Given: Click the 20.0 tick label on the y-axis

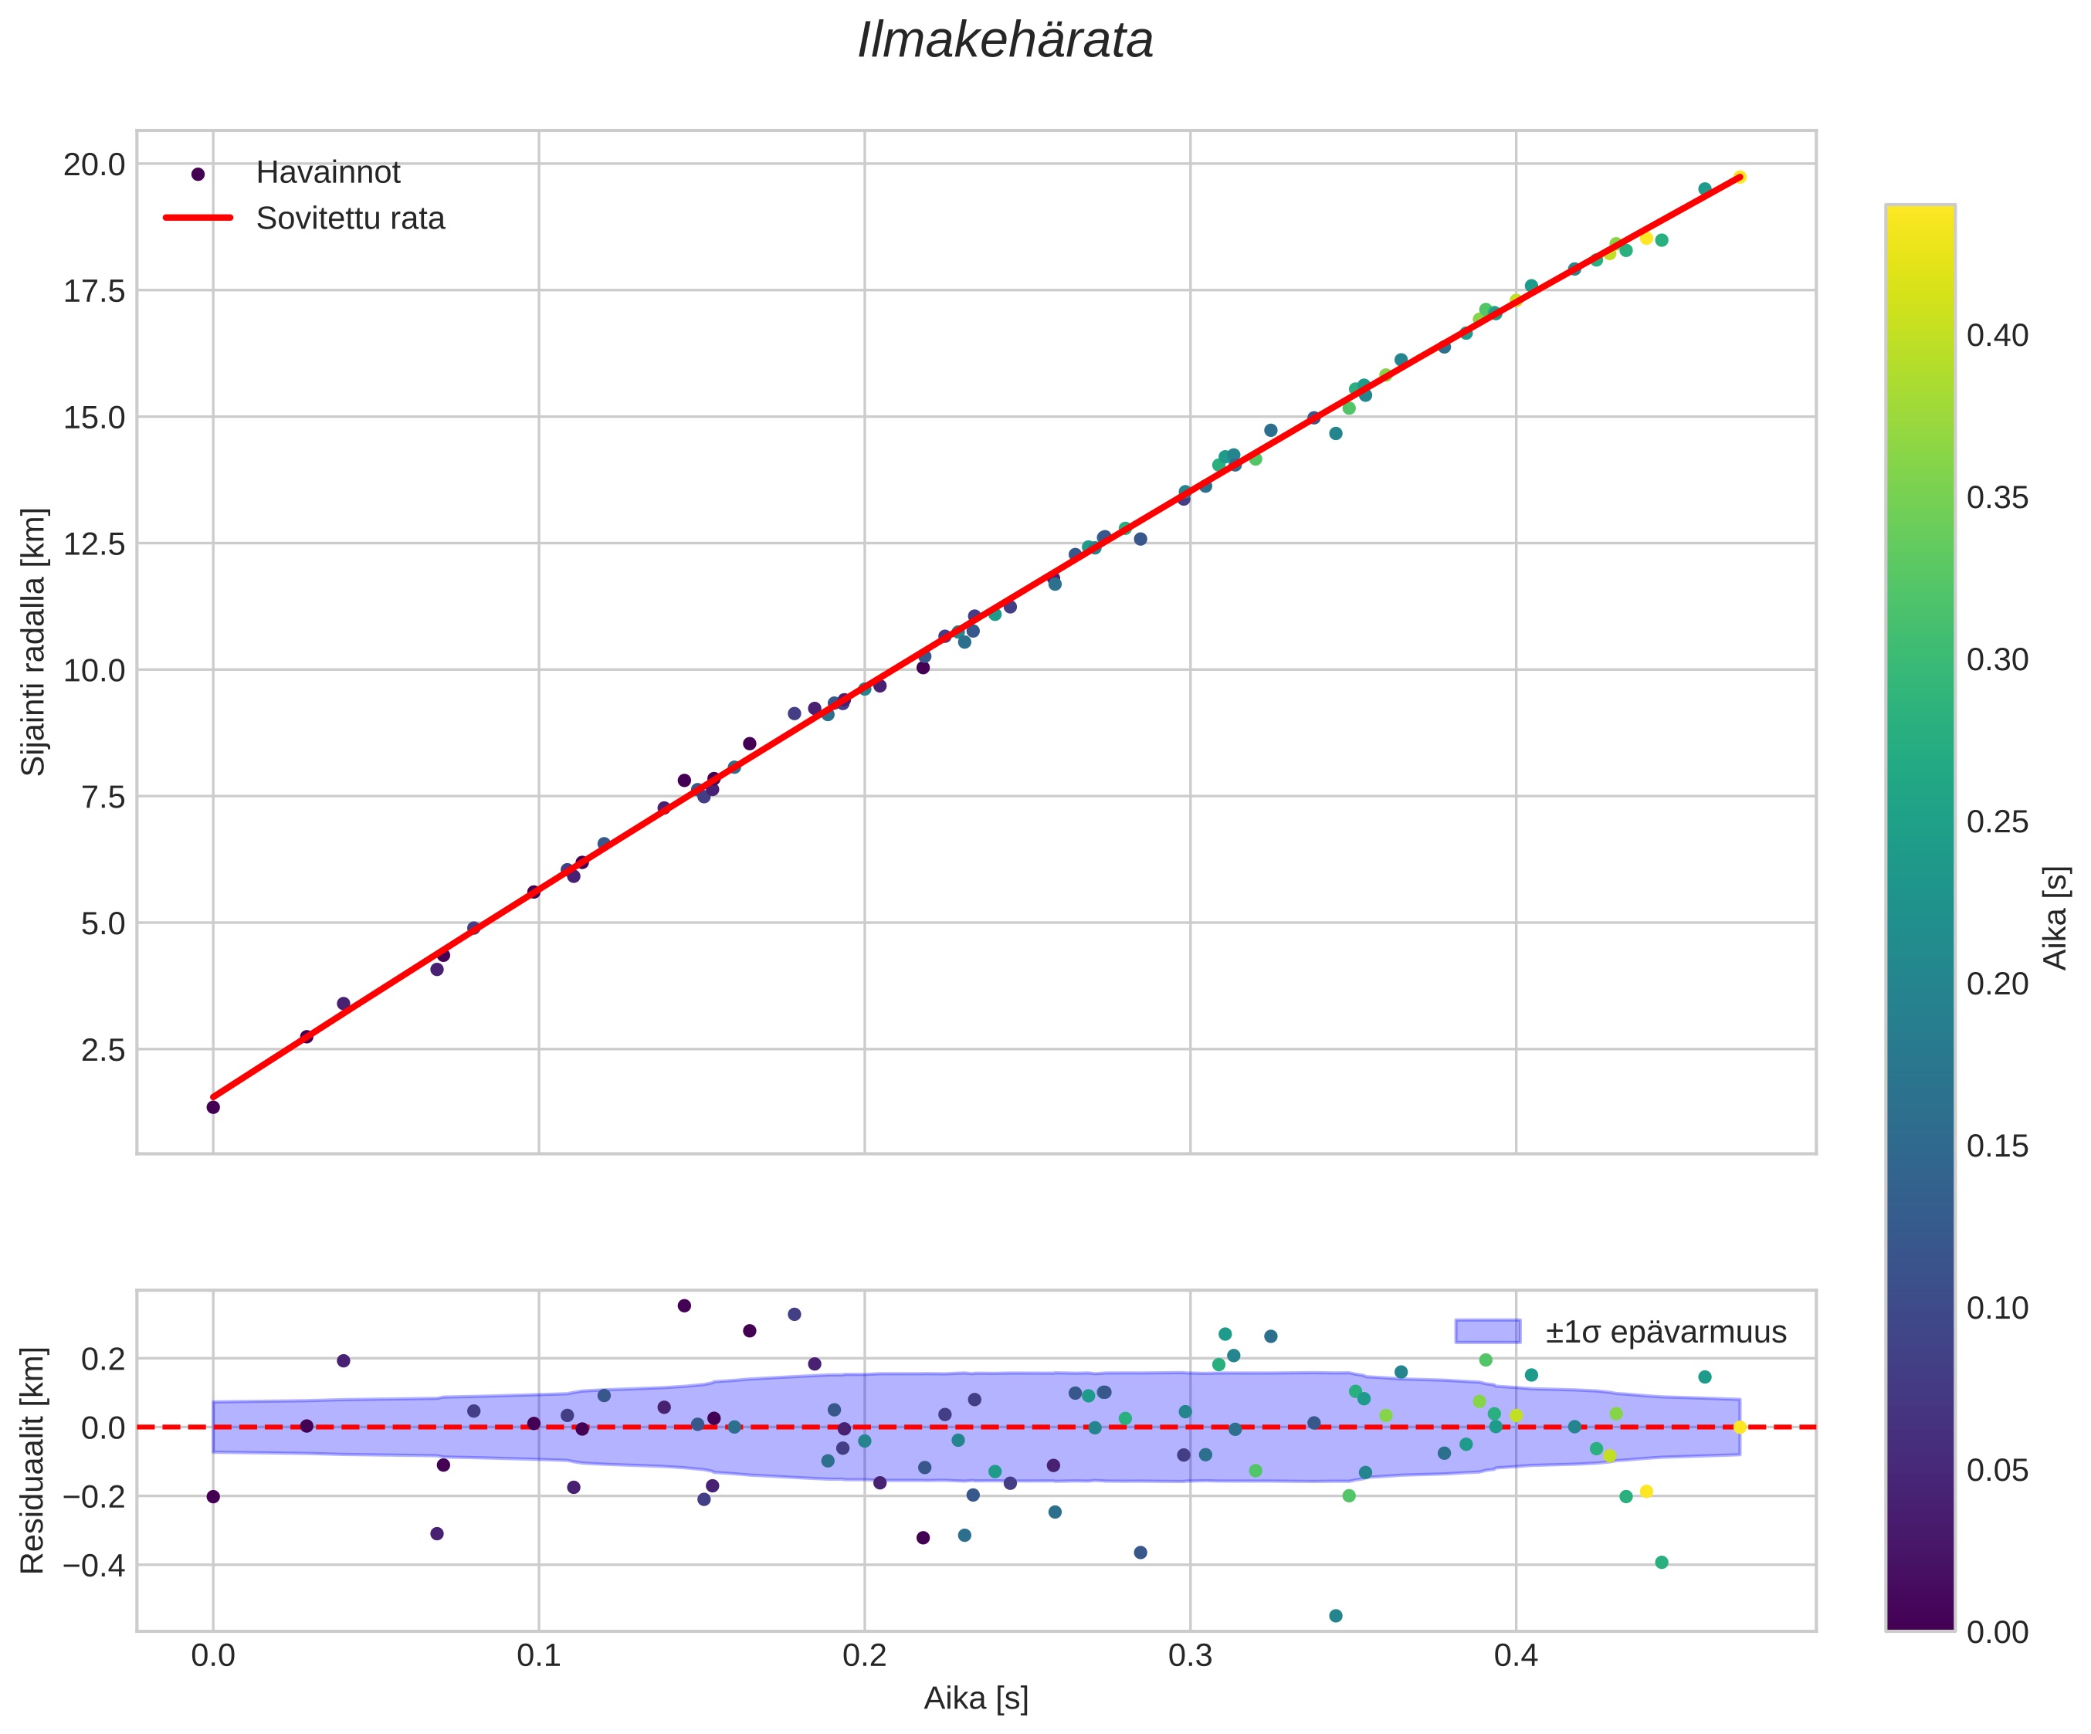Looking at the screenshot, I should [x=95, y=164].
